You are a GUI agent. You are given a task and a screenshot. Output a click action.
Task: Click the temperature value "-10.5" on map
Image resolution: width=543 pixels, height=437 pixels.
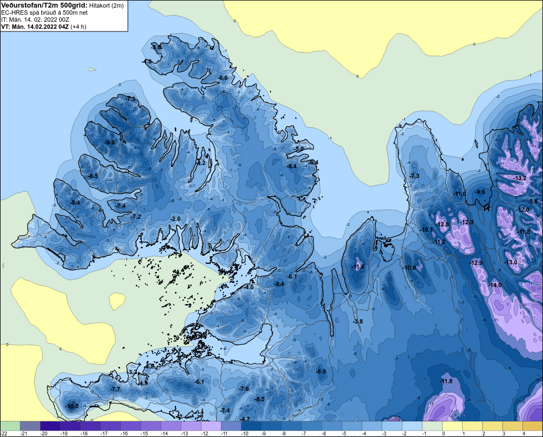click(72, 406)
